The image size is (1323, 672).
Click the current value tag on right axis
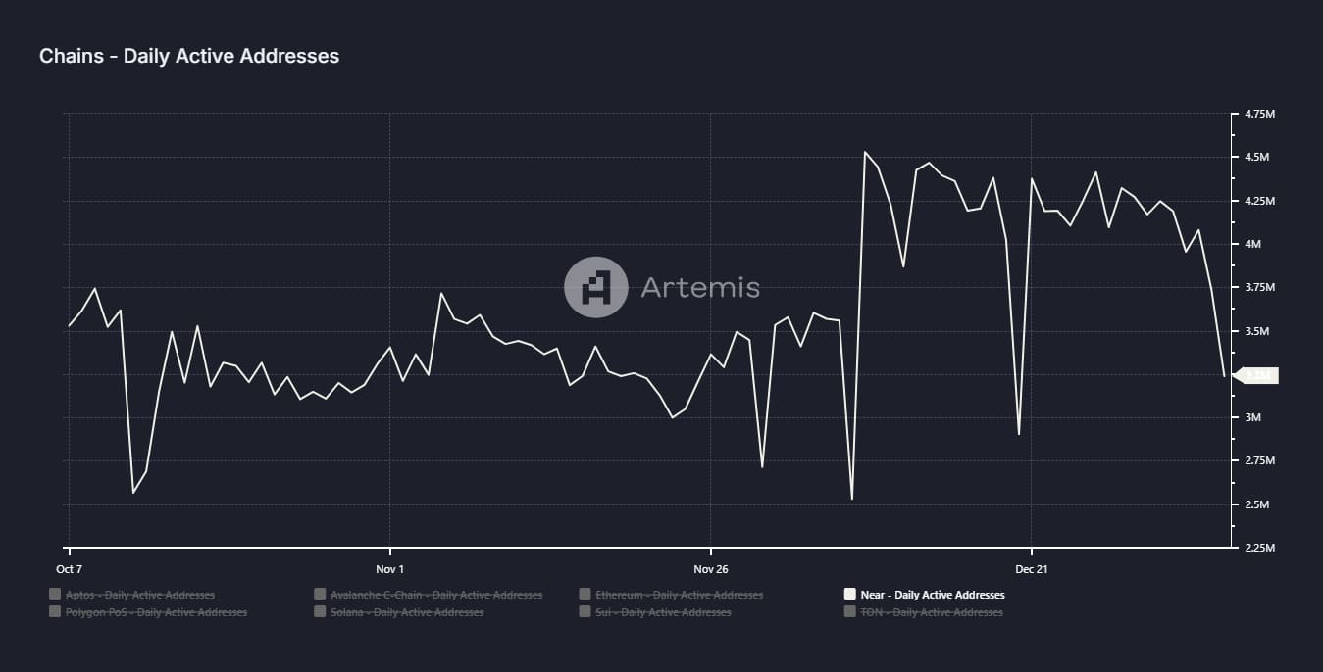coord(1257,375)
